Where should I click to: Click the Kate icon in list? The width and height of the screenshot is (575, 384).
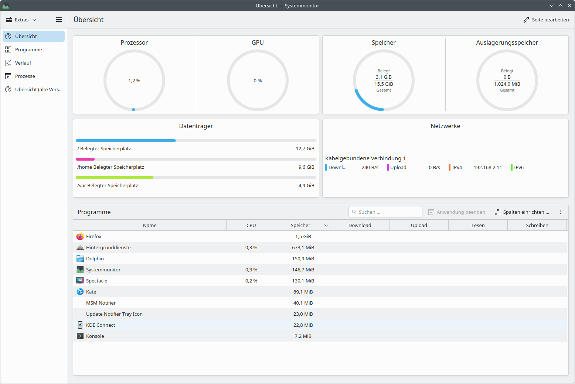80,292
